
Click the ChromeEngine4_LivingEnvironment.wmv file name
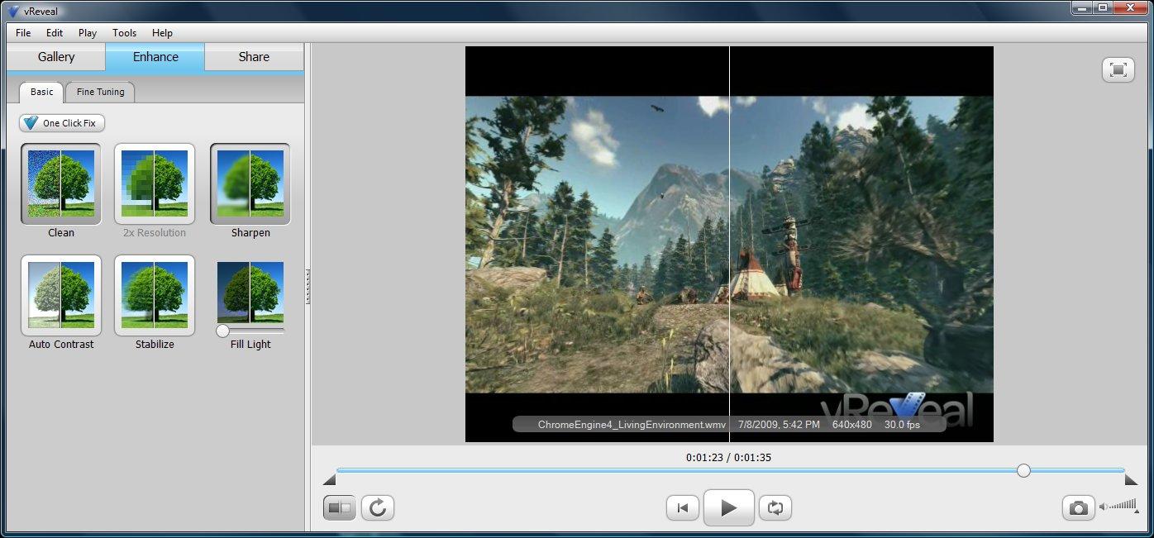click(x=632, y=425)
